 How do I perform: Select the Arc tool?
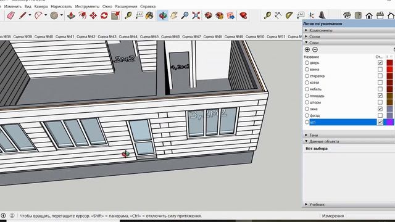(38, 15)
